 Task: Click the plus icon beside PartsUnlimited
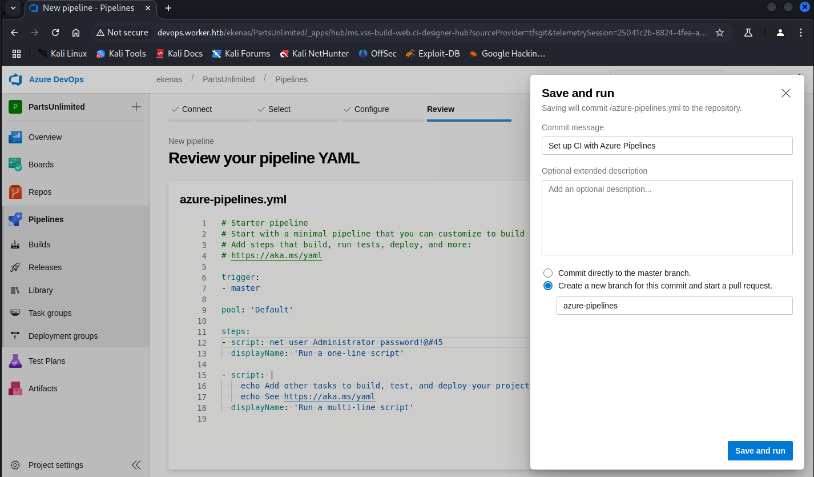tap(136, 107)
